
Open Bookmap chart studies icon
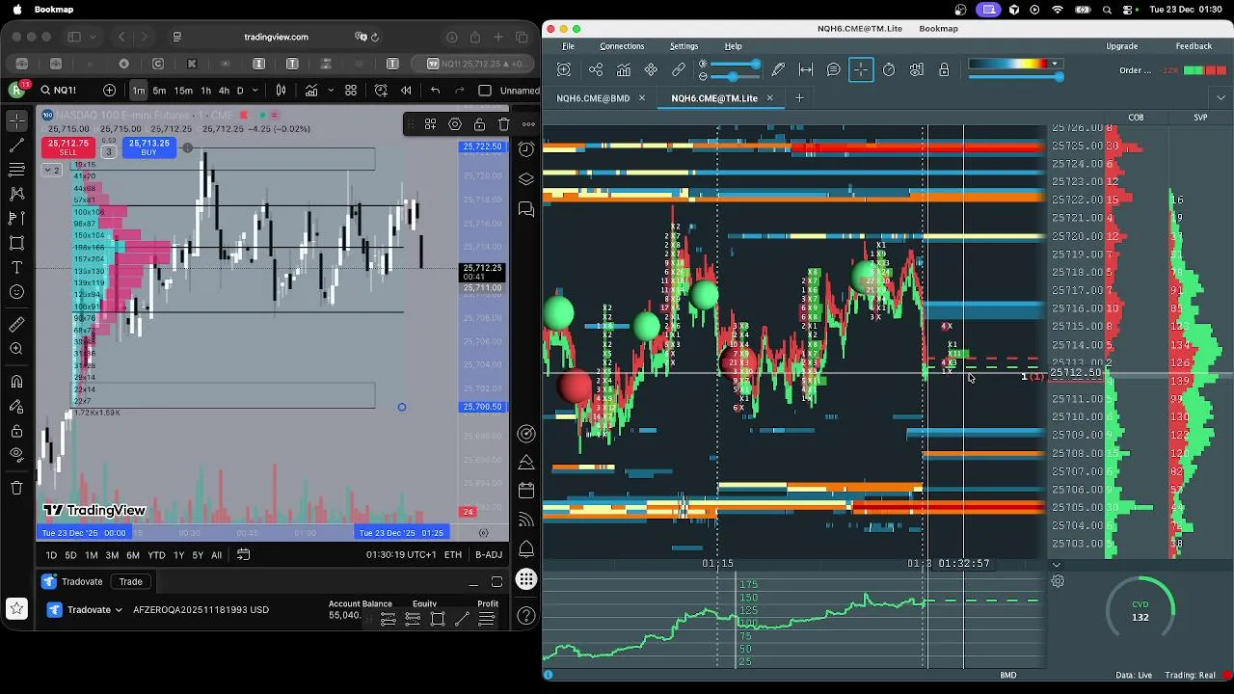click(624, 69)
